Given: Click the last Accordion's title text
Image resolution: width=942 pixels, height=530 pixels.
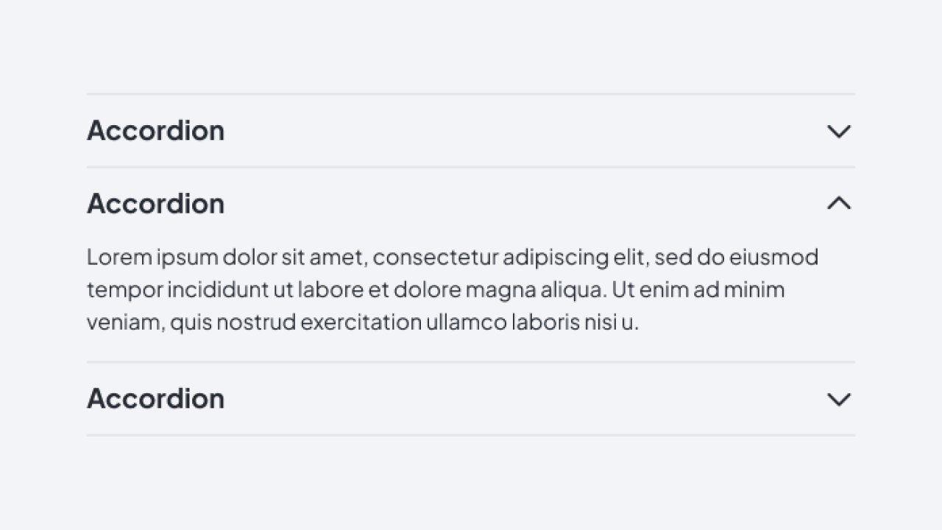Looking at the screenshot, I should pyautogui.click(x=155, y=399).
